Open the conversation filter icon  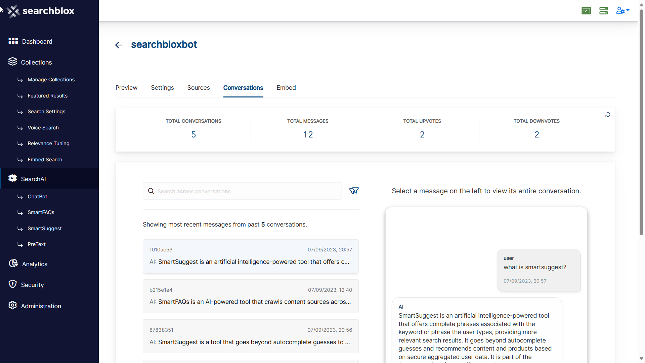pyautogui.click(x=354, y=191)
